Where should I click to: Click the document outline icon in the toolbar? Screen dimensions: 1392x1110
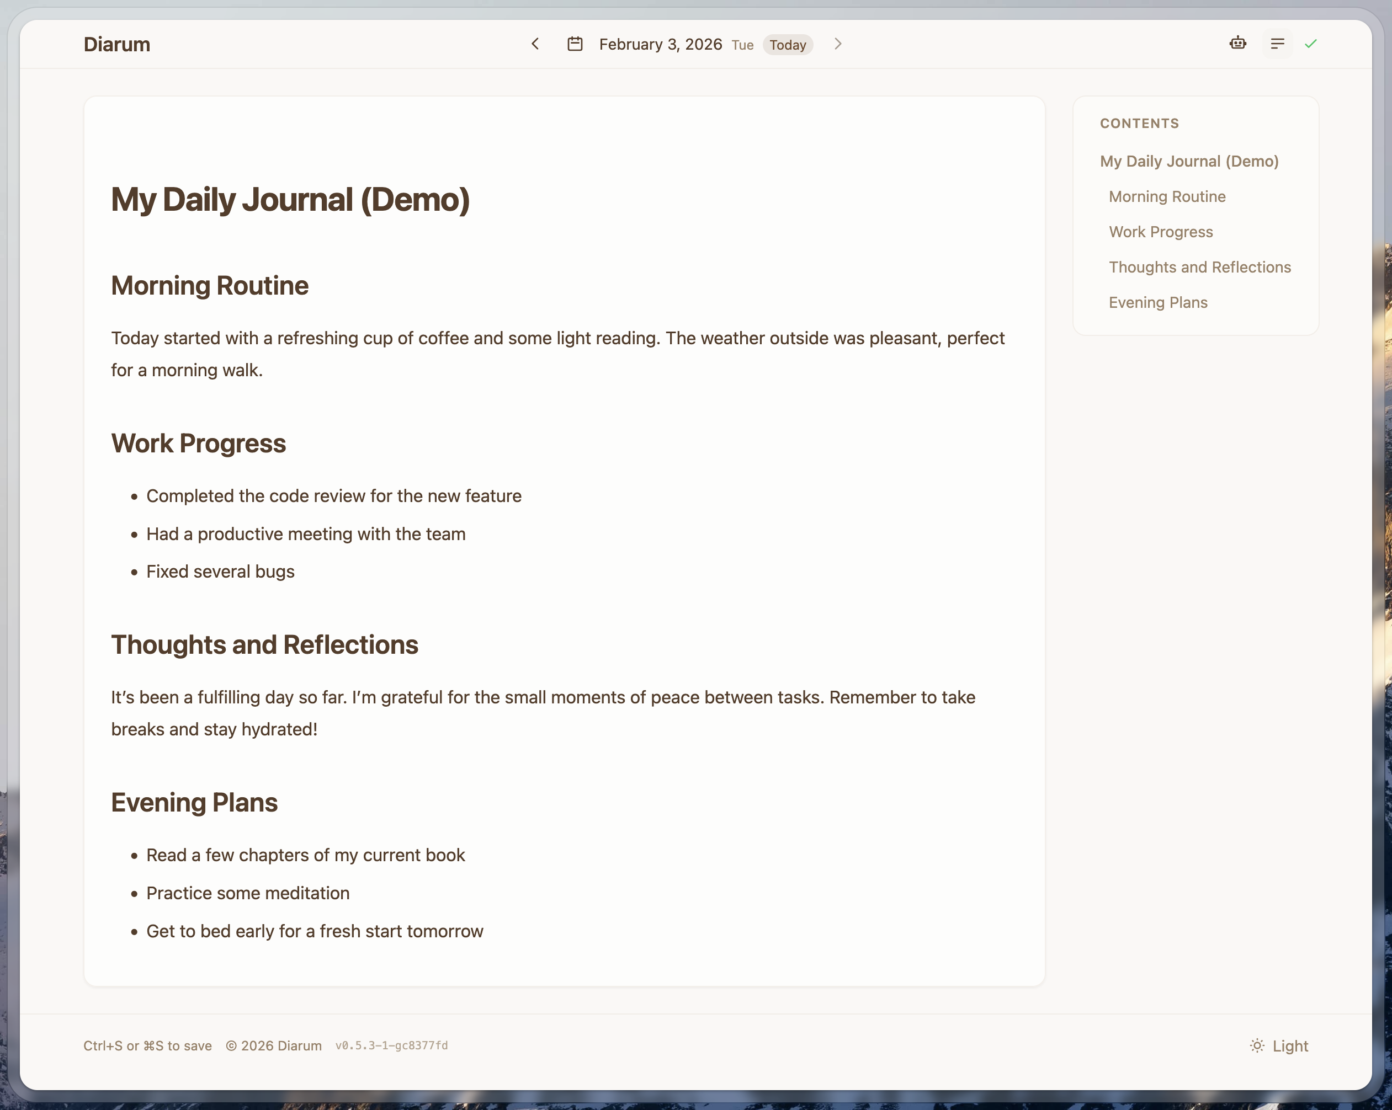[x=1277, y=44]
